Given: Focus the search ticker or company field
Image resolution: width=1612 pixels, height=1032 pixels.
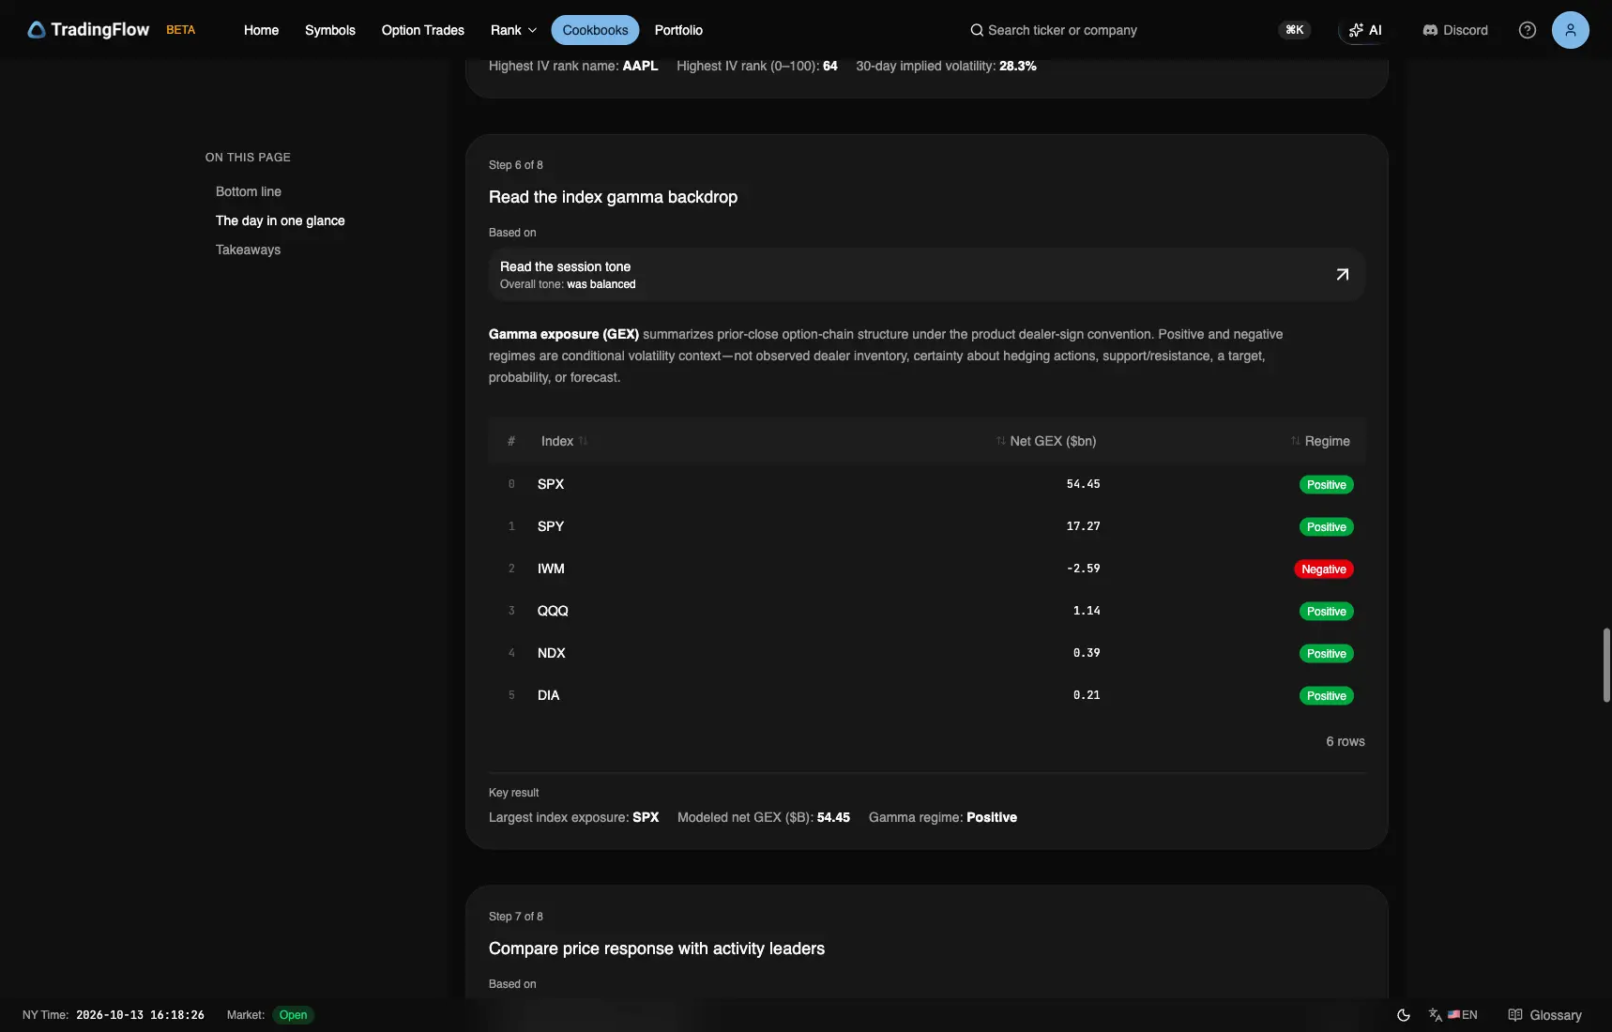Looking at the screenshot, I should [x=1062, y=30].
